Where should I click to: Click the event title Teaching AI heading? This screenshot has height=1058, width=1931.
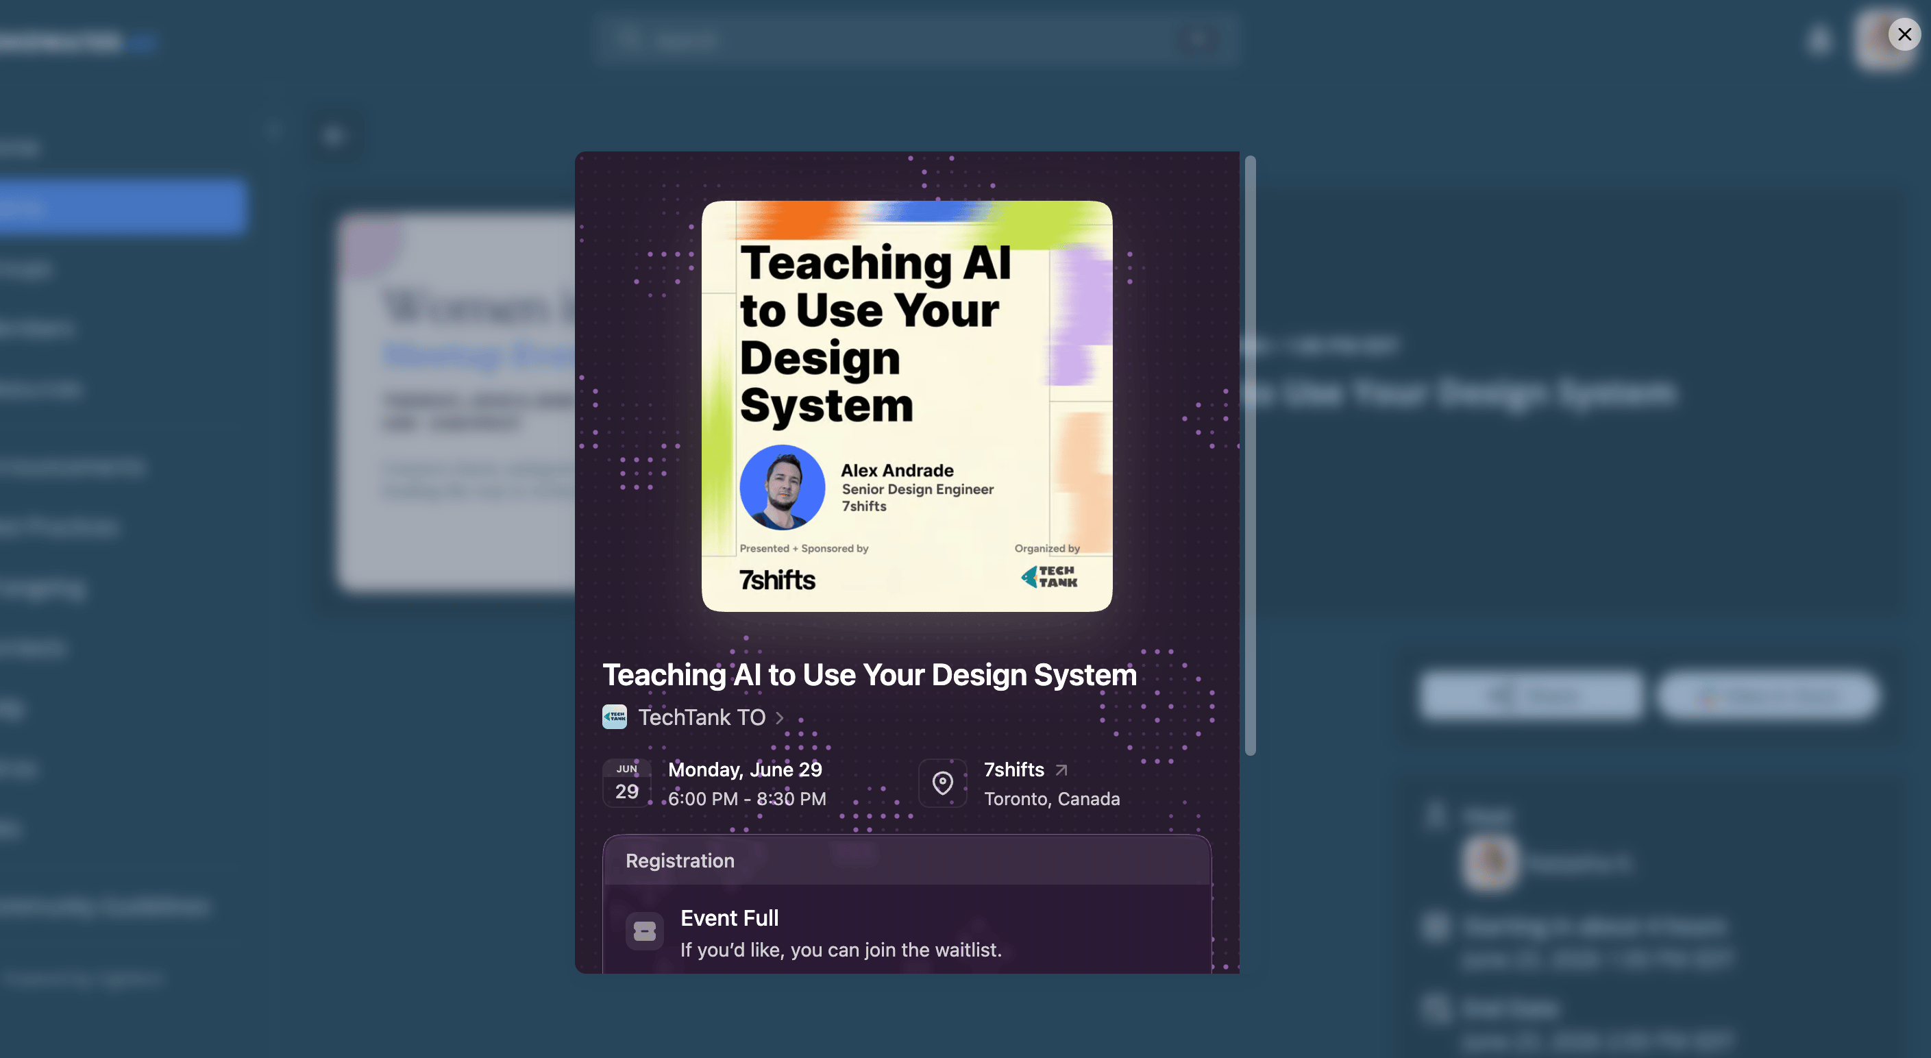[x=870, y=675]
